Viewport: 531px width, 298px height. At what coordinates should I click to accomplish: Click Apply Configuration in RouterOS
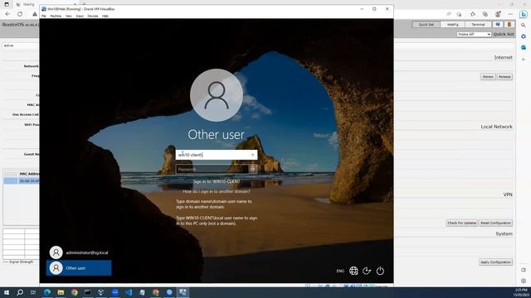(x=495, y=262)
